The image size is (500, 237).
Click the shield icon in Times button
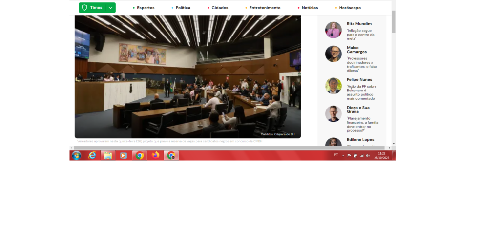[x=84, y=8]
